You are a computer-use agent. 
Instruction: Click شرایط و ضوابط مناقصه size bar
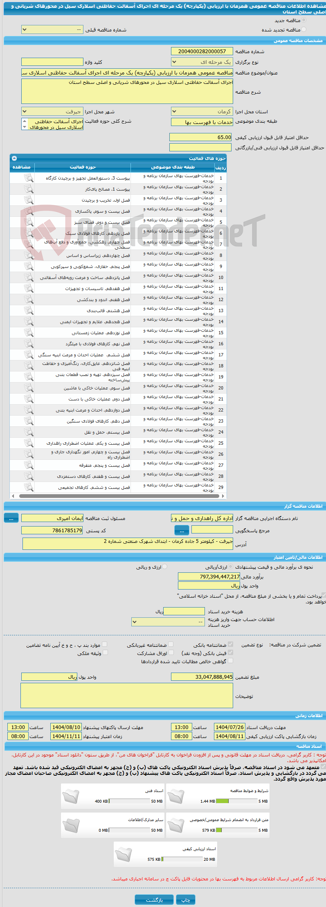[x=237, y=801]
